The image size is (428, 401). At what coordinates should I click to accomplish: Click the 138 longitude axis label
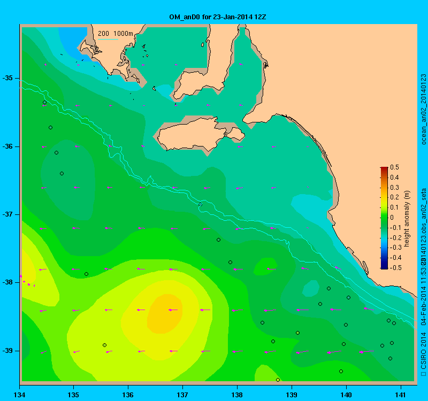(237, 395)
